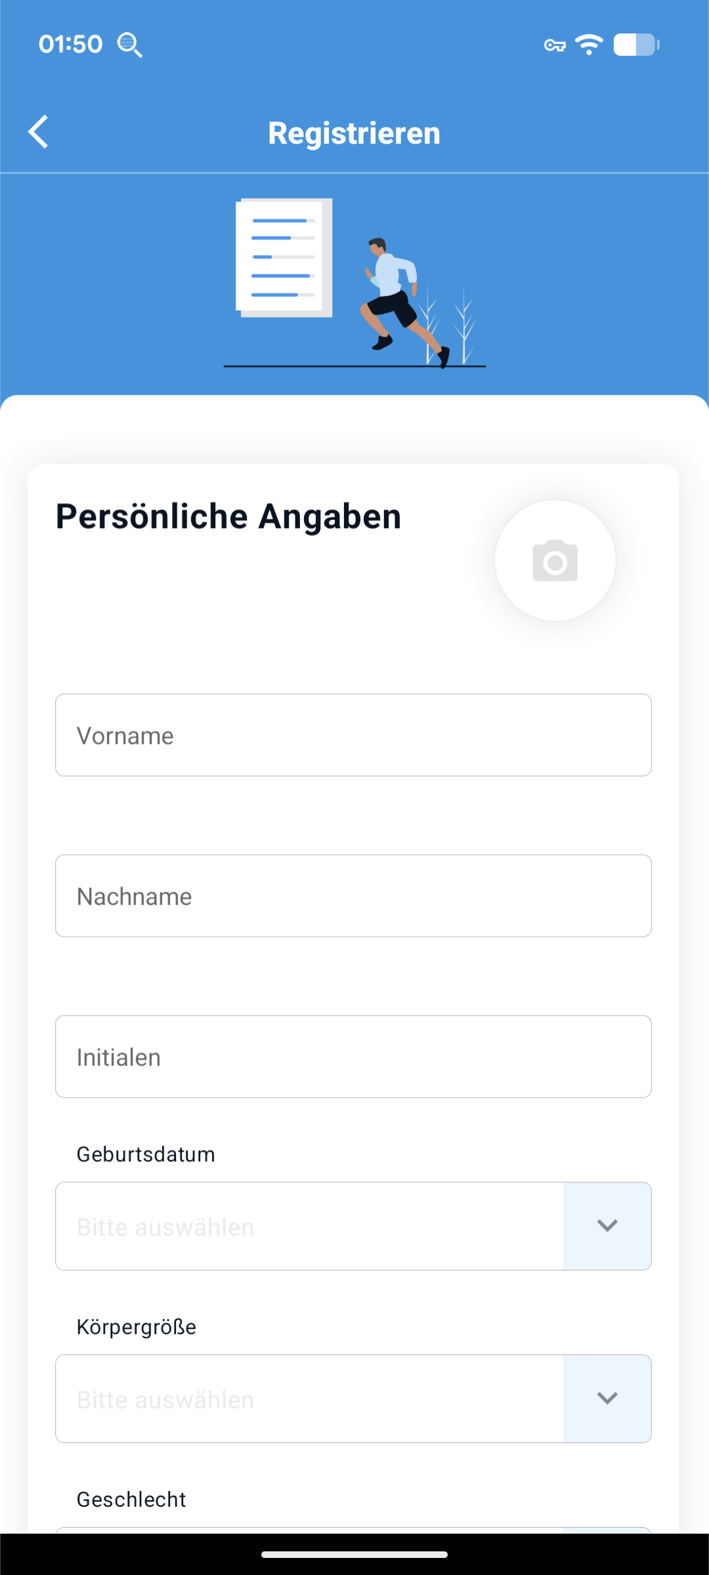Screen dimensions: 709x1575
Task: Tap the Persönliche Angaben heading
Action: click(x=228, y=516)
